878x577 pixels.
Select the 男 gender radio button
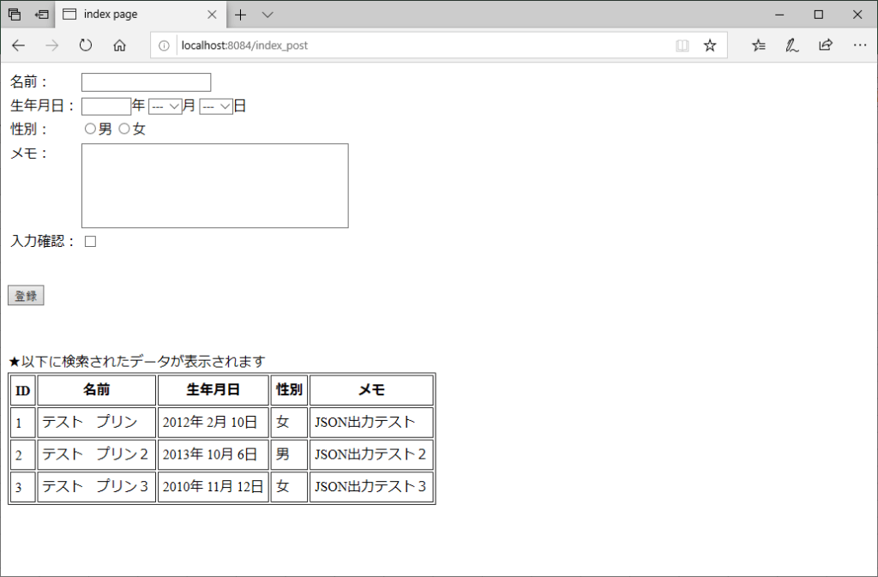click(90, 129)
